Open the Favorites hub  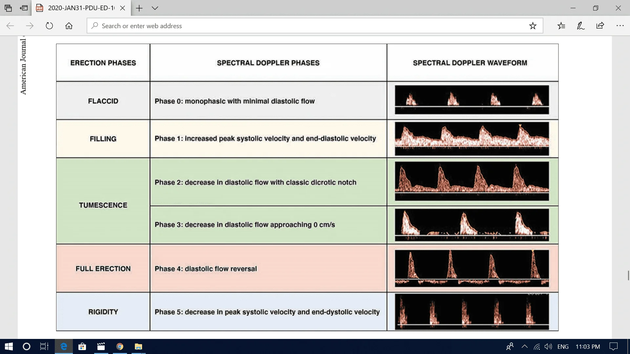[561, 26]
